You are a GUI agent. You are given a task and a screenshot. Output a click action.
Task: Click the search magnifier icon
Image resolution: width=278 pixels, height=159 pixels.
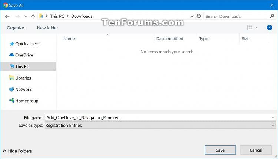click(272, 16)
